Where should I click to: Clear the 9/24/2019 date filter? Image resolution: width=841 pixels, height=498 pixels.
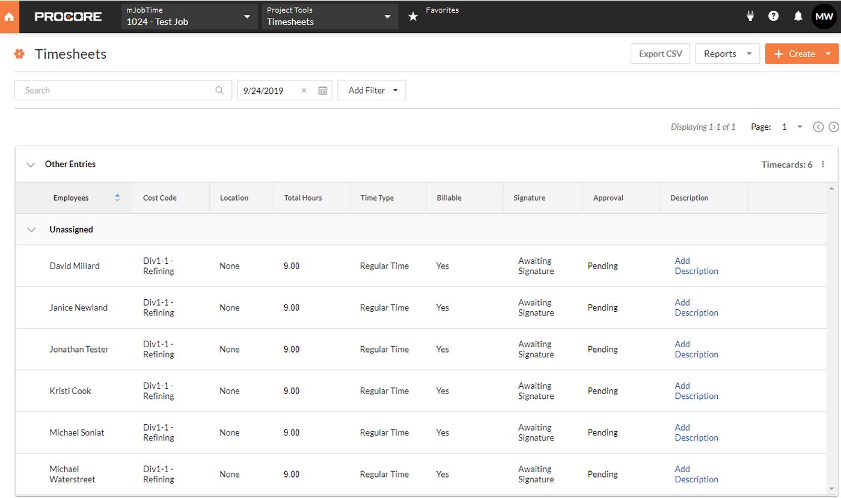(x=304, y=90)
